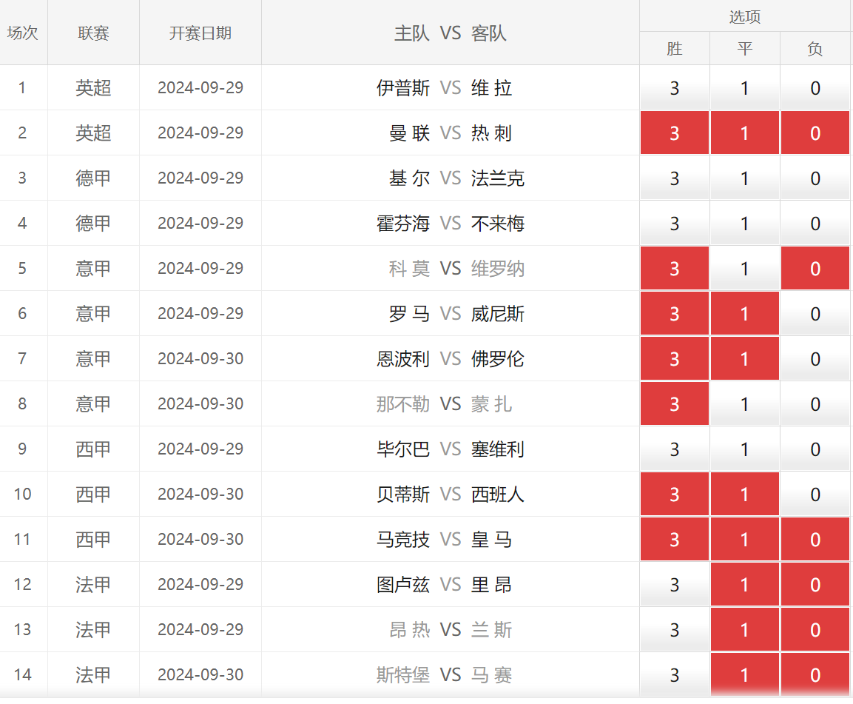
Task: Unselect loss (0) for 昂热 VS 兰斯
Action: click(815, 630)
